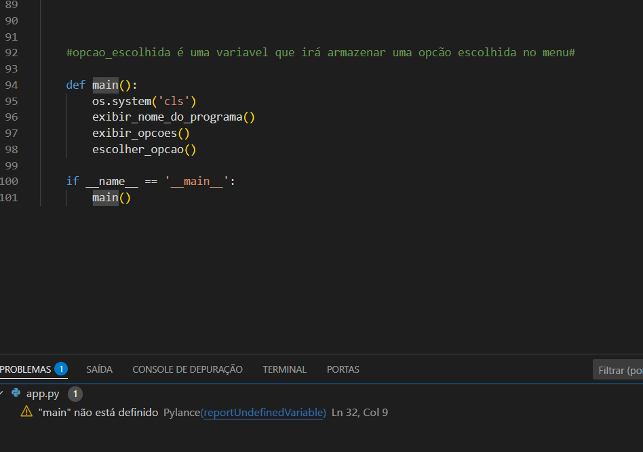Viewport: 643px width, 452px height.
Task: Click the 'cls' string in os.system
Action: (x=172, y=101)
